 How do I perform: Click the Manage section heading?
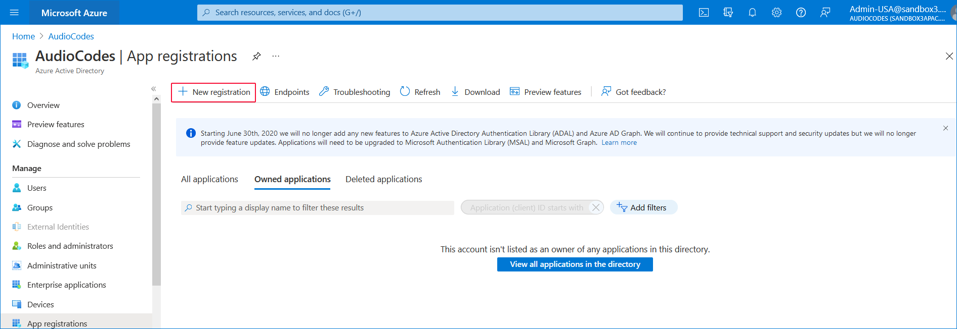[x=27, y=169]
